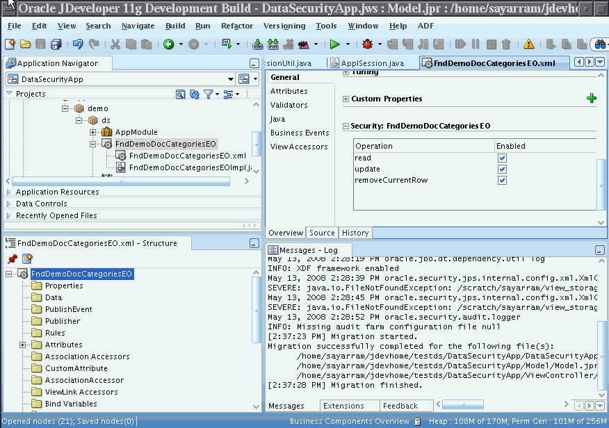This screenshot has height=428, width=609.
Task: Click the Cut scissors toolbar icon
Action: pos(115,44)
